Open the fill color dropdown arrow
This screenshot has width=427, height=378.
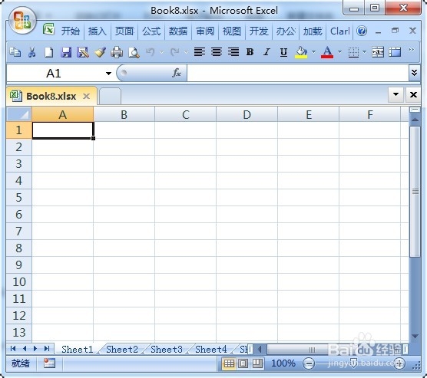(313, 51)
